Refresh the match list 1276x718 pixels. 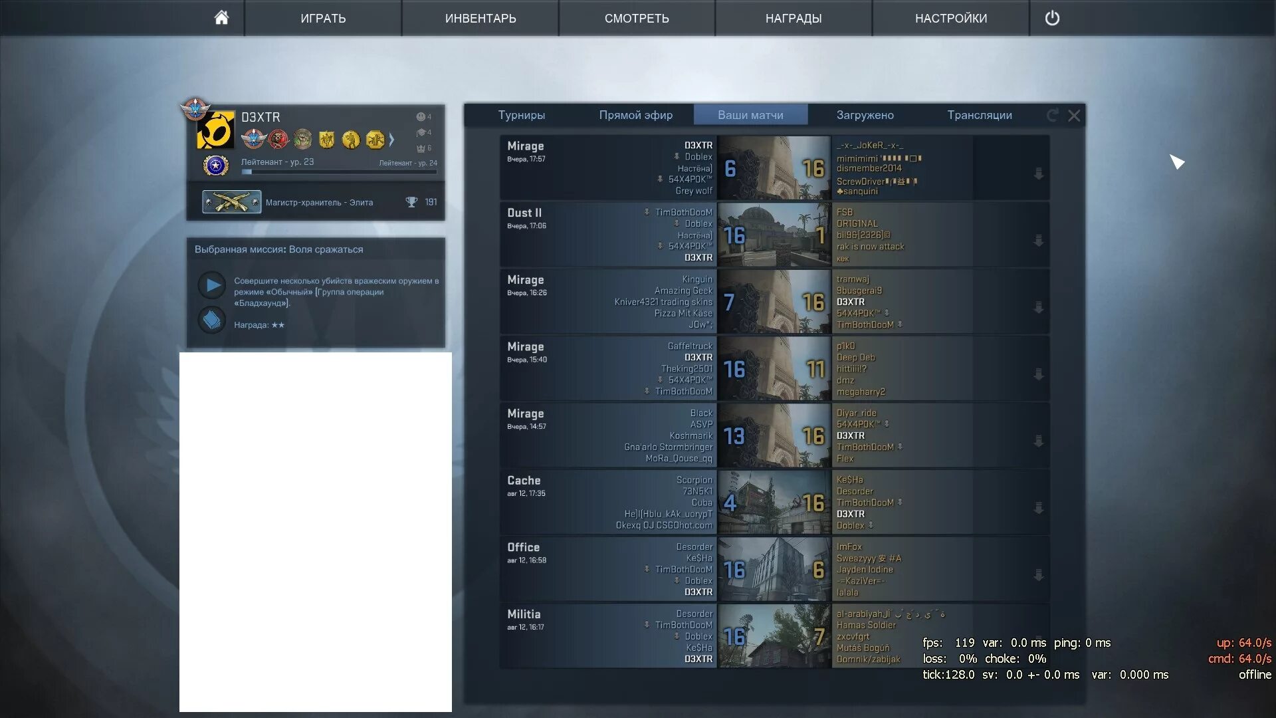point(1052,115)
